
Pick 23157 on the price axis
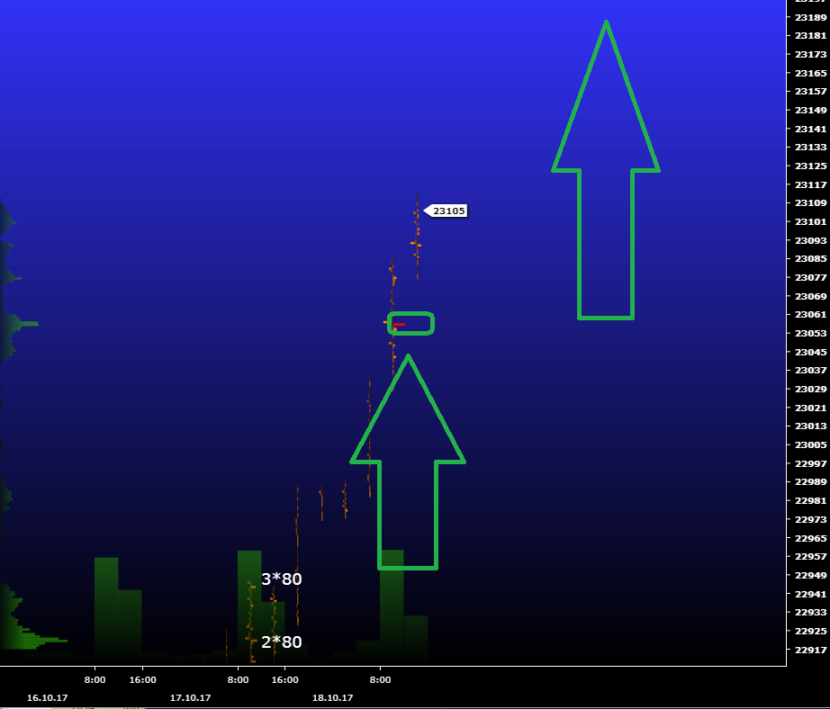point(810,92)
